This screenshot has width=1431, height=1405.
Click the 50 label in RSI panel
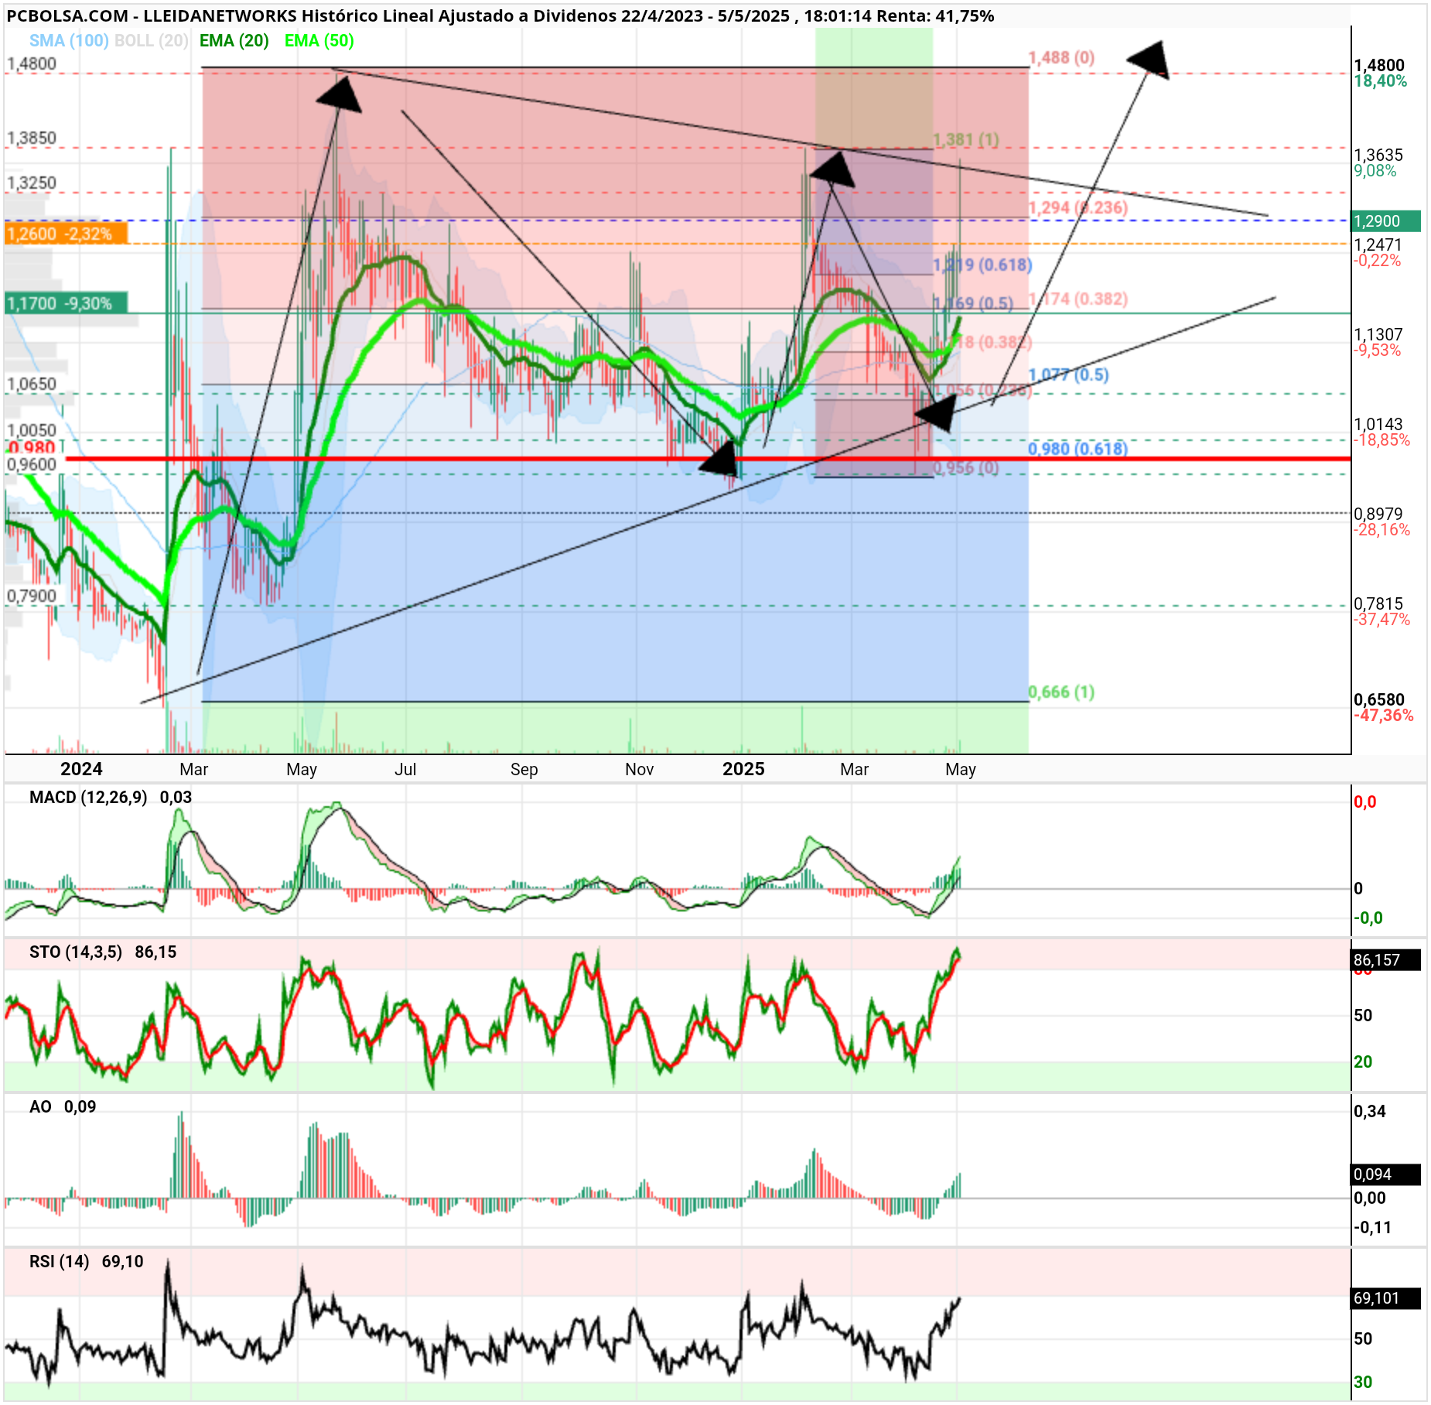pos(1363,1339)
